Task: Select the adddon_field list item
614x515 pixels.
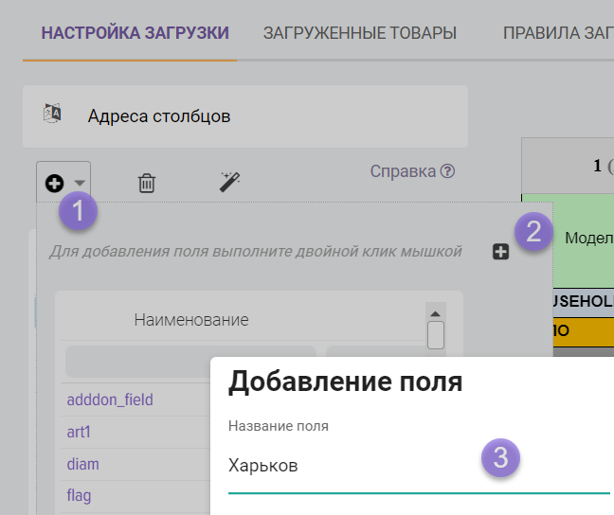Action: point(110,400)
